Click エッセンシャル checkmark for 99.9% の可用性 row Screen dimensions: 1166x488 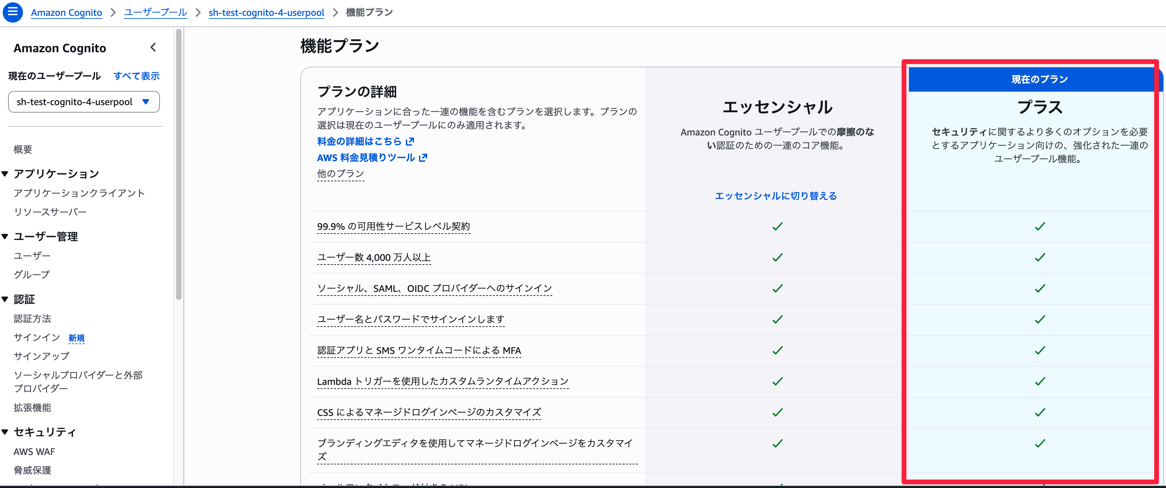coord(777,226)
